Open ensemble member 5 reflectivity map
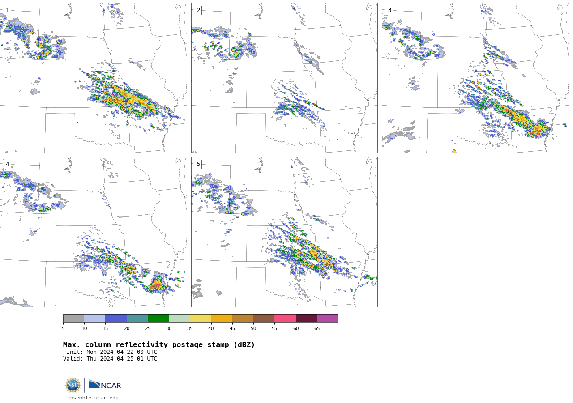Viewport: 573px width, 403px height. click(x=284, y=232)
